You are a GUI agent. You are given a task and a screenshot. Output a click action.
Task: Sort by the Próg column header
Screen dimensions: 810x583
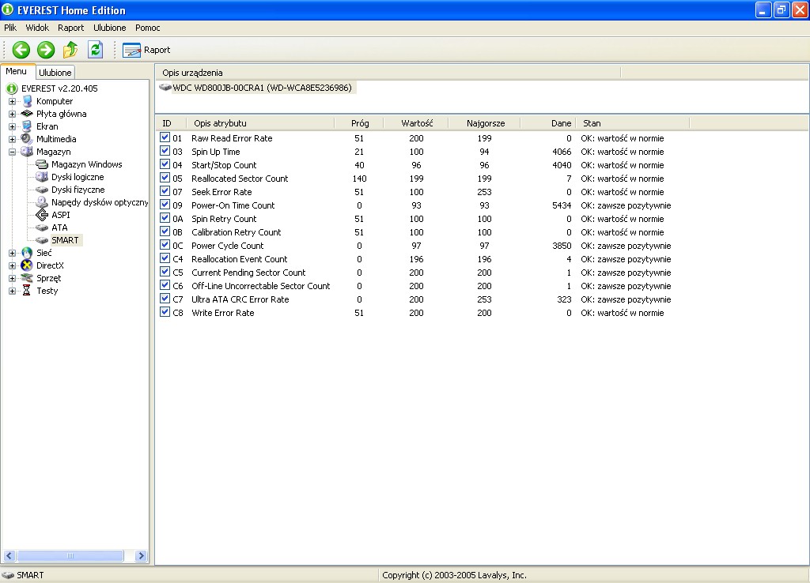(x=360, y=123)
